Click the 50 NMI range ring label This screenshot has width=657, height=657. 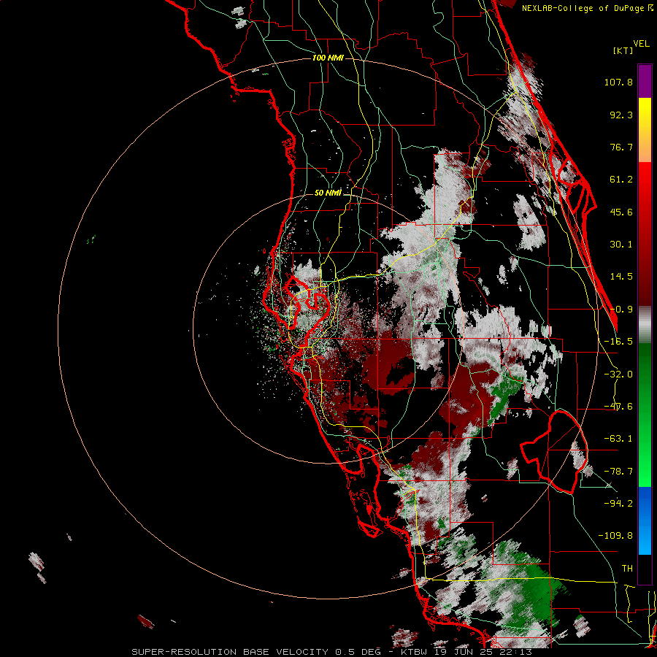coord(328,193)
